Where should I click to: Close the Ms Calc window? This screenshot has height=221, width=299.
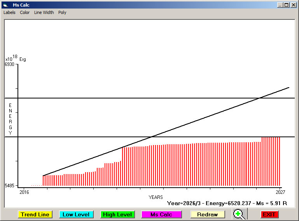pos(293,5)
